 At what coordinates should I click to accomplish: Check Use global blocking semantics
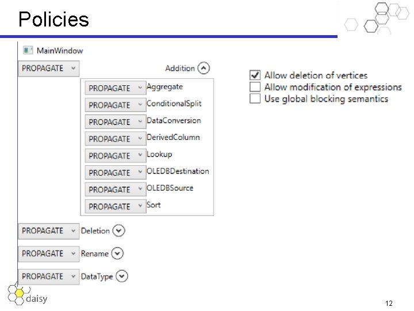click(x=255, y=98)
